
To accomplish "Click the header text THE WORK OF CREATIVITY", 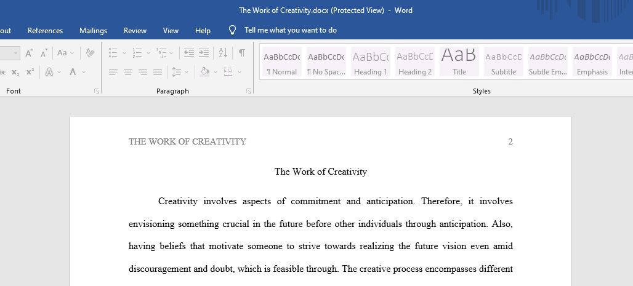I will 187,141.
